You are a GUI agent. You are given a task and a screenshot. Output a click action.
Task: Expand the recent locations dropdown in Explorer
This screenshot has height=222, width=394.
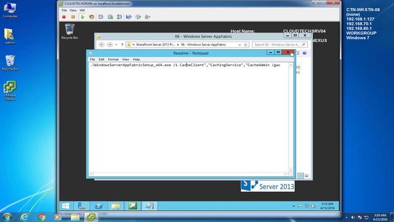[116, 44]
